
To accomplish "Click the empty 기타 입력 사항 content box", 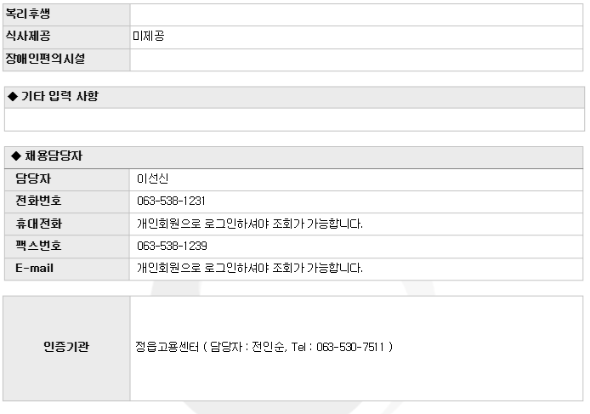I will tap(294, 120).
